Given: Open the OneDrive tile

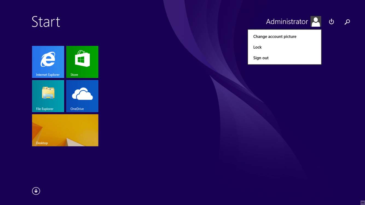Looking at the screenshot, I should pos(82,96).
